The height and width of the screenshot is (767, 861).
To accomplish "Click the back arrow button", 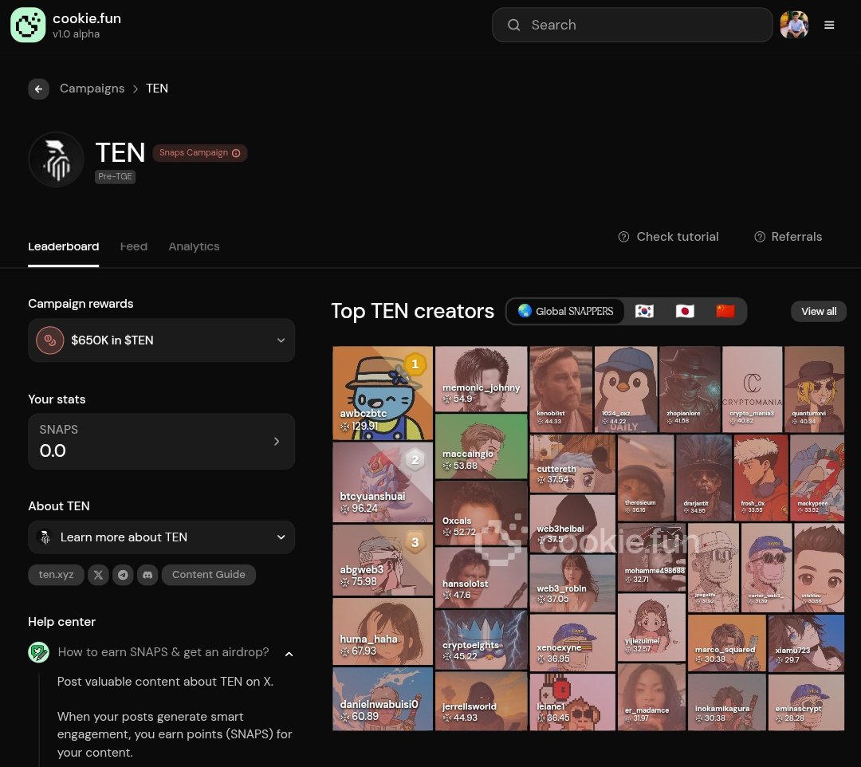I will (x=38, y=89).
